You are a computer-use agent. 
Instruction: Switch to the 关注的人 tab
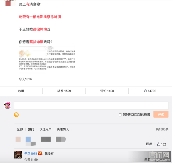tap(63, 129)
